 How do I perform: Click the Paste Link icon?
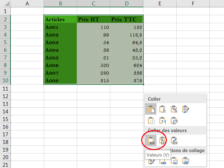pyautogui.click(x=162, y=161)
